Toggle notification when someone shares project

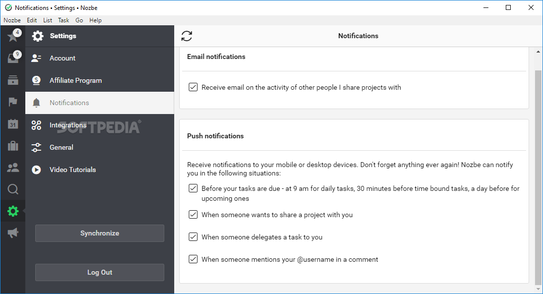click(193, 215)
